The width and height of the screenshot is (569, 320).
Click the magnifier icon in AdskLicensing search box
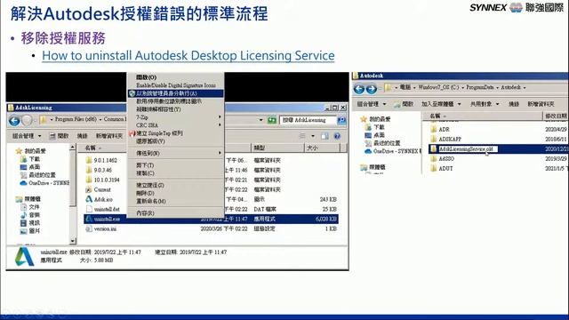[341, 120]
